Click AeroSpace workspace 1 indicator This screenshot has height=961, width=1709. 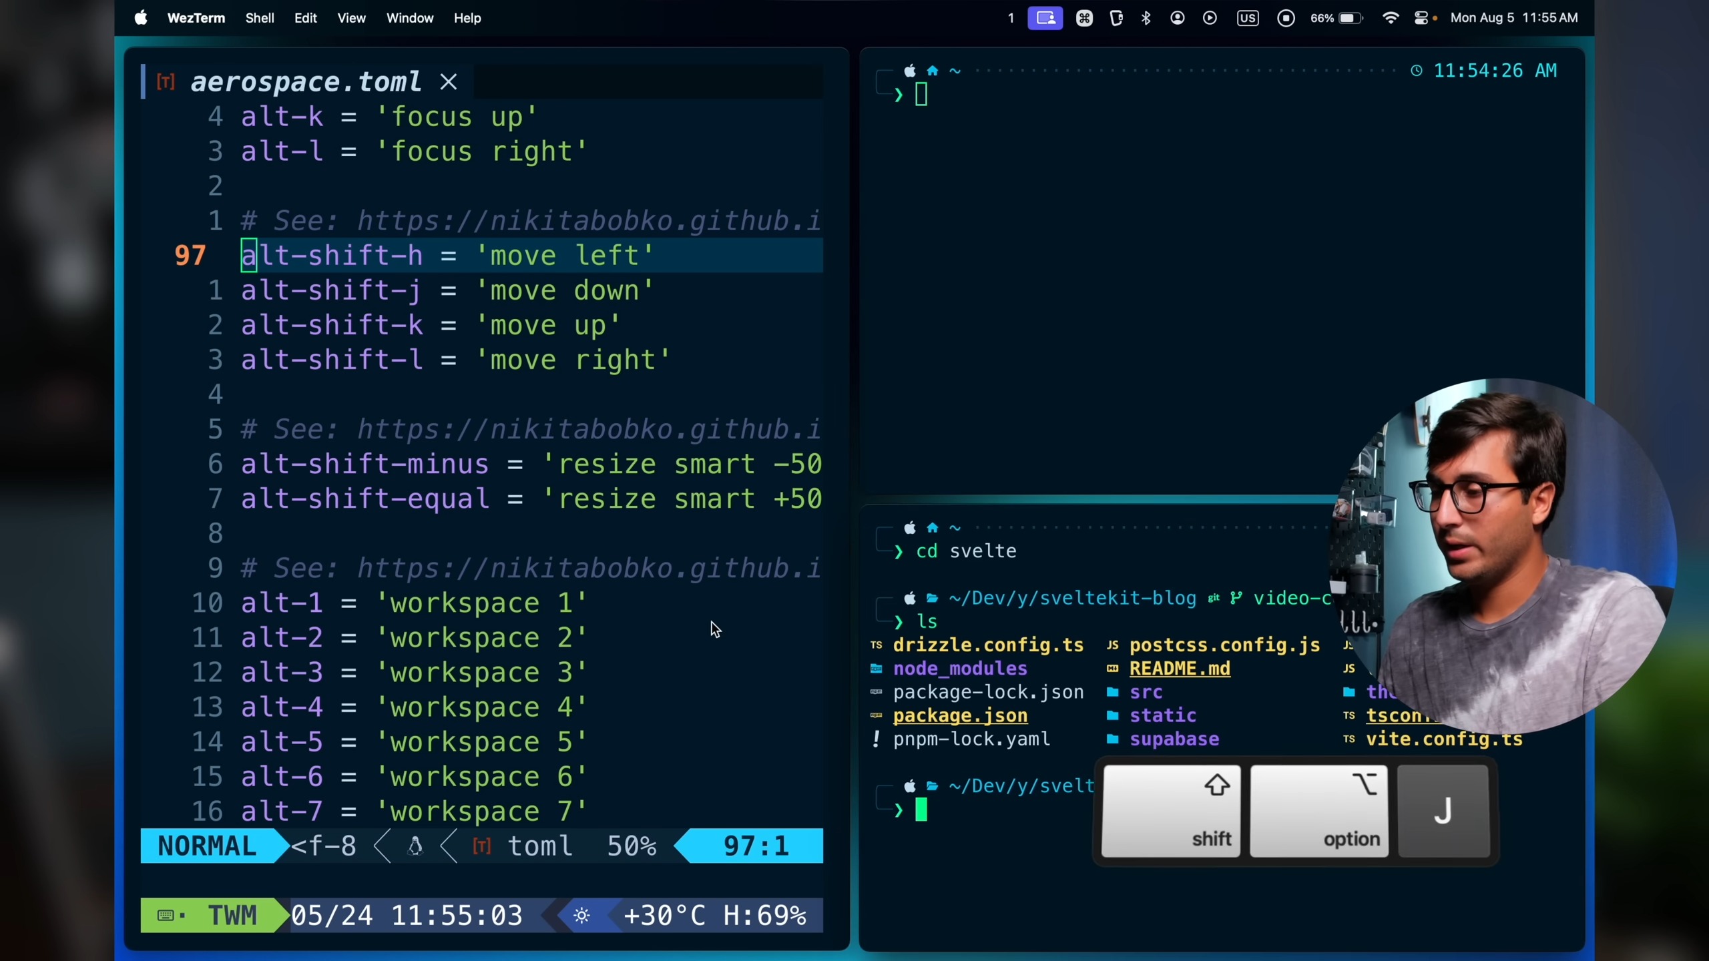point(1011,18)
